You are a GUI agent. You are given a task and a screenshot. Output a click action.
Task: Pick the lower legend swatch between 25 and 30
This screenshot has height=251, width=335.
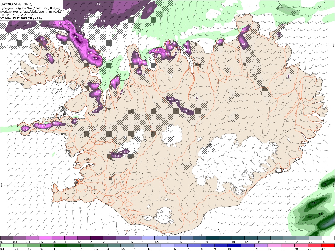(315, 245)
